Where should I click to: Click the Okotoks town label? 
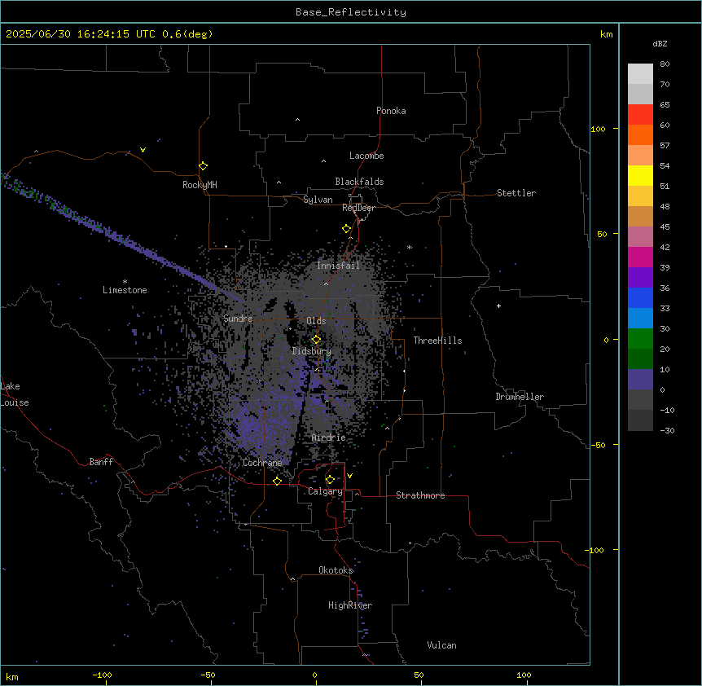[336, 570]
